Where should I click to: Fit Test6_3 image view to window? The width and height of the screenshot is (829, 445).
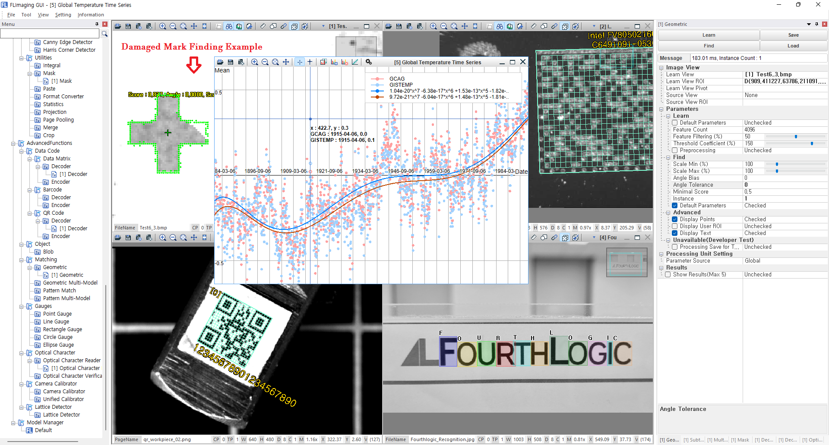tap(184, 26)
